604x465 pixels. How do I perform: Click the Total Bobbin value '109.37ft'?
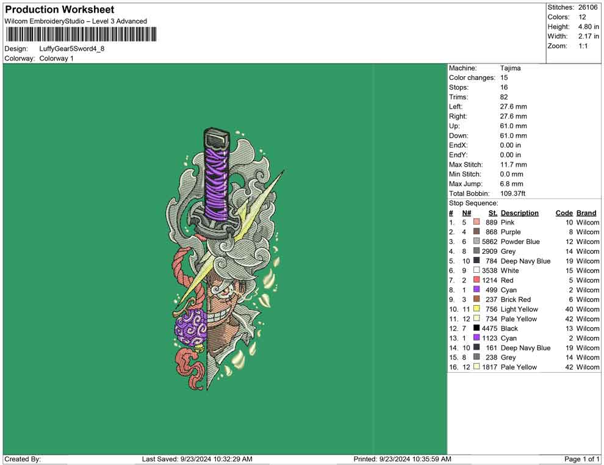coord(512,193)
